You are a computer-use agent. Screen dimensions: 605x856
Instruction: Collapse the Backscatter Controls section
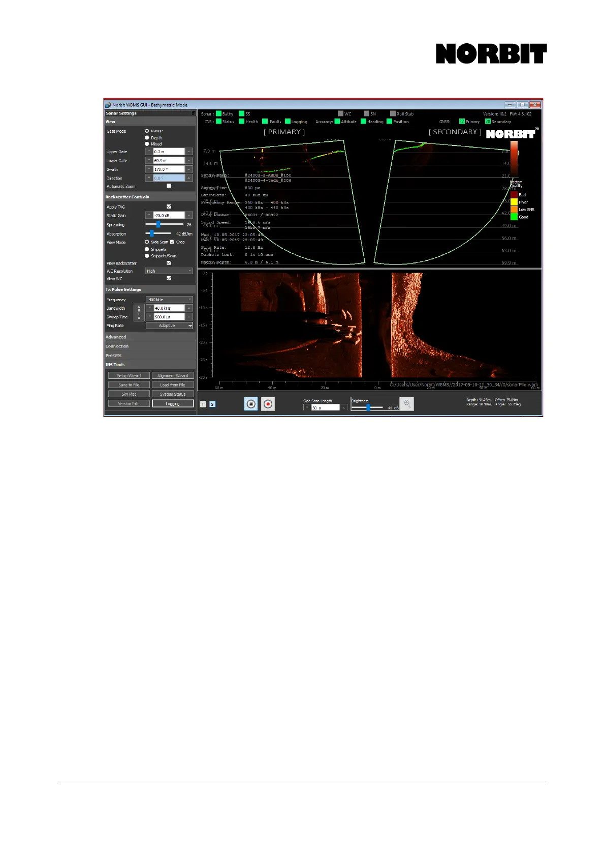tap(150, 197)
